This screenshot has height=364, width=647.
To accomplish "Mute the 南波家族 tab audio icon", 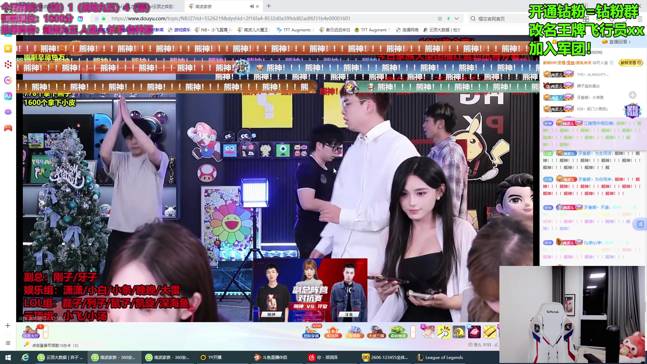I will (x=252, y=6).
